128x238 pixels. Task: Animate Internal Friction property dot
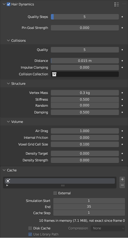(x=122, y=138)
